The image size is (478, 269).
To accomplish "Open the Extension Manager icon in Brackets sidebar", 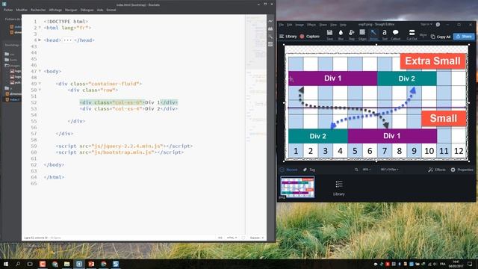I will coord(270,28).
